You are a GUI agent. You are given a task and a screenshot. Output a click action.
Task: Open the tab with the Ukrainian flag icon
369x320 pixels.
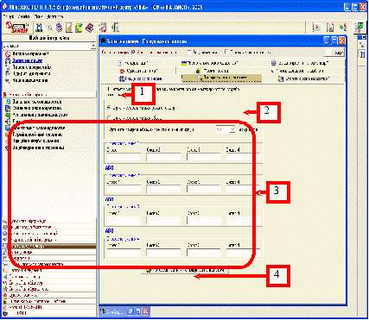point(210,63)
